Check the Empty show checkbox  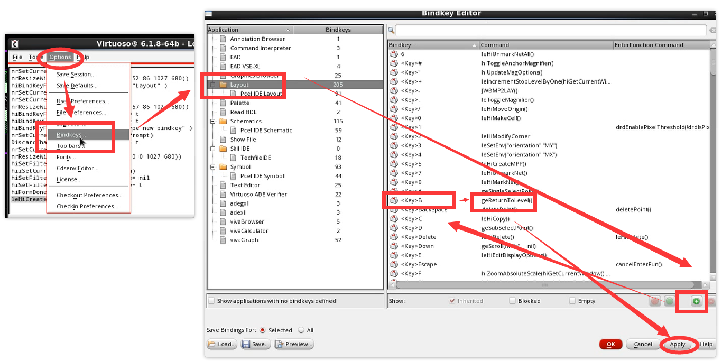(x=572, y=301)
